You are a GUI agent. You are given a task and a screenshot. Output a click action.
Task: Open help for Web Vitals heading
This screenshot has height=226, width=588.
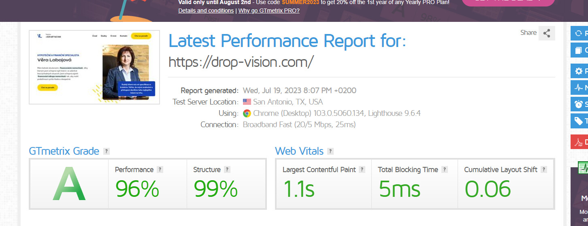(x=330, y=151)
